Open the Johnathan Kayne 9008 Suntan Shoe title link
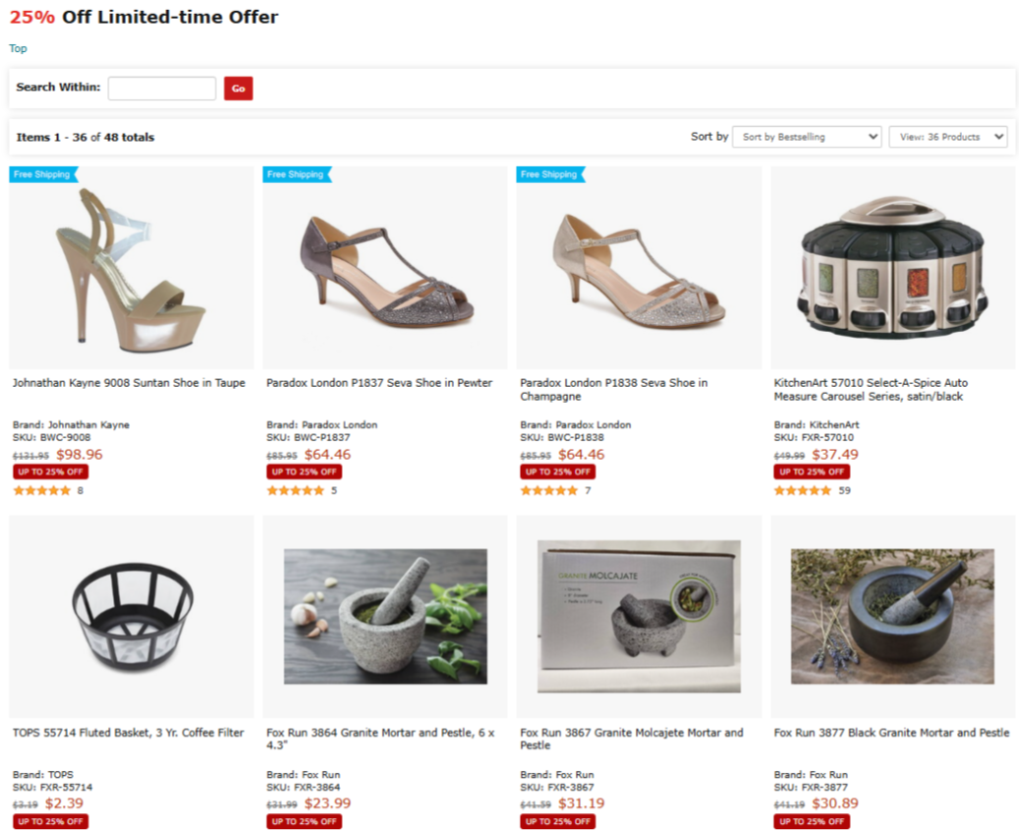Screen dimensions: 1019x830 (129, 383)
